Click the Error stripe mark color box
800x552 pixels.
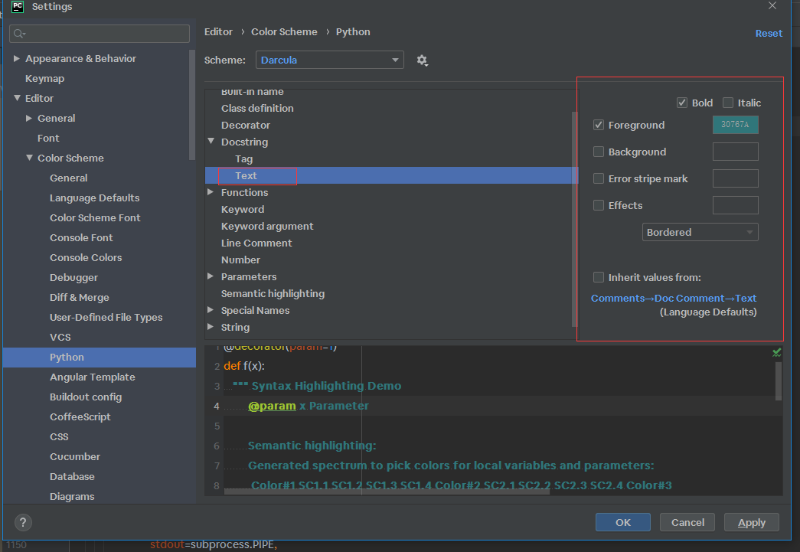735,178
